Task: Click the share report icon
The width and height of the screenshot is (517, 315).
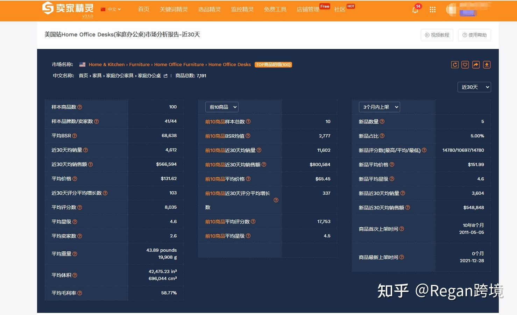Action: coord(476,64)
